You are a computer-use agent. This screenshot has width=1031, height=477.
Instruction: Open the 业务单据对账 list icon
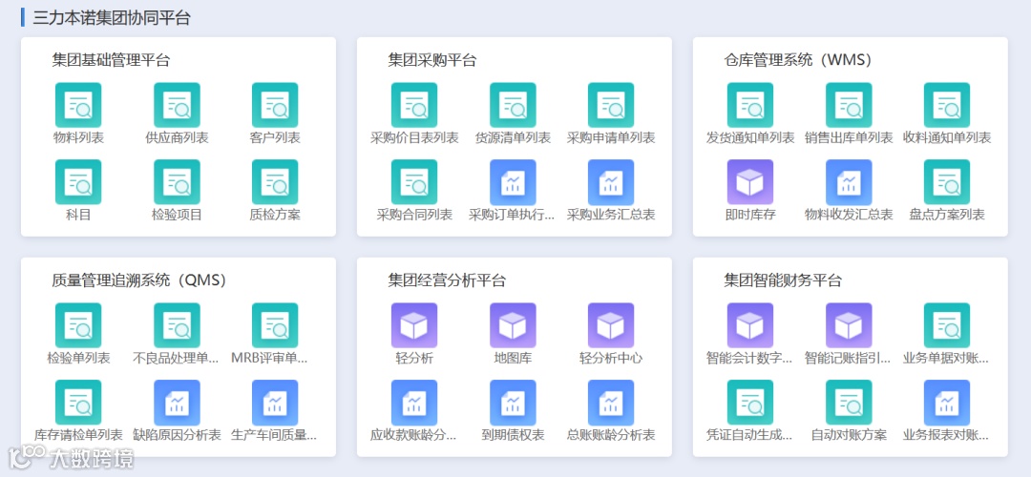947,325
